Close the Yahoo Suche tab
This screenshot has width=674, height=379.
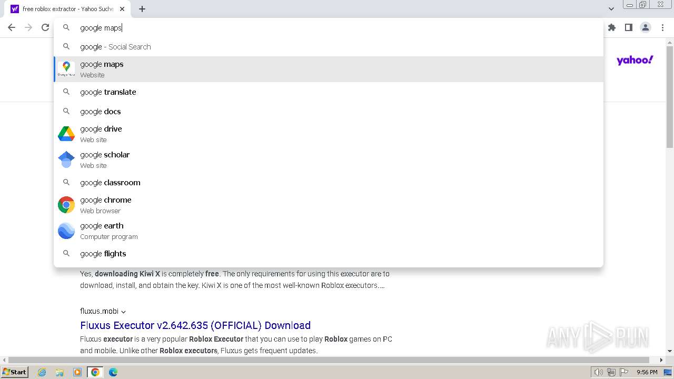123,9
